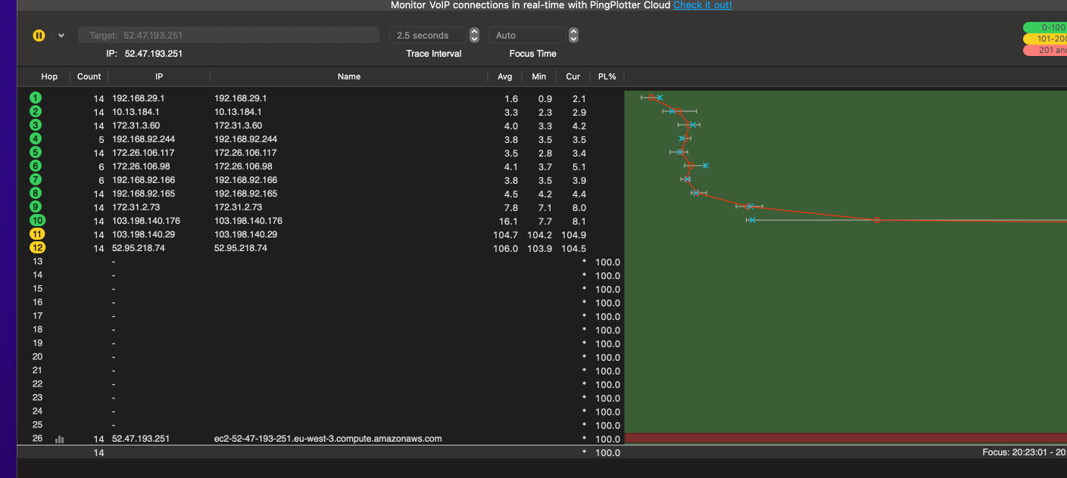Click the yellow hop 11 circle icon
The width and height of the screenshot is (1067, 478).
[37, 234]
